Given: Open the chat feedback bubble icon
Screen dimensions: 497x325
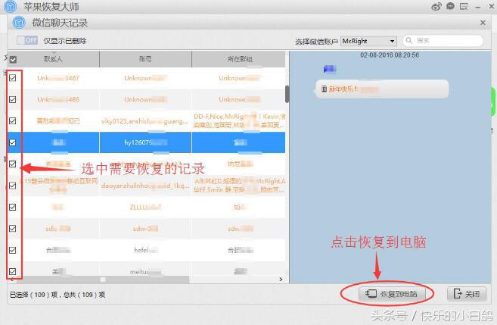Looking at the screenshot, I should 450,6.
